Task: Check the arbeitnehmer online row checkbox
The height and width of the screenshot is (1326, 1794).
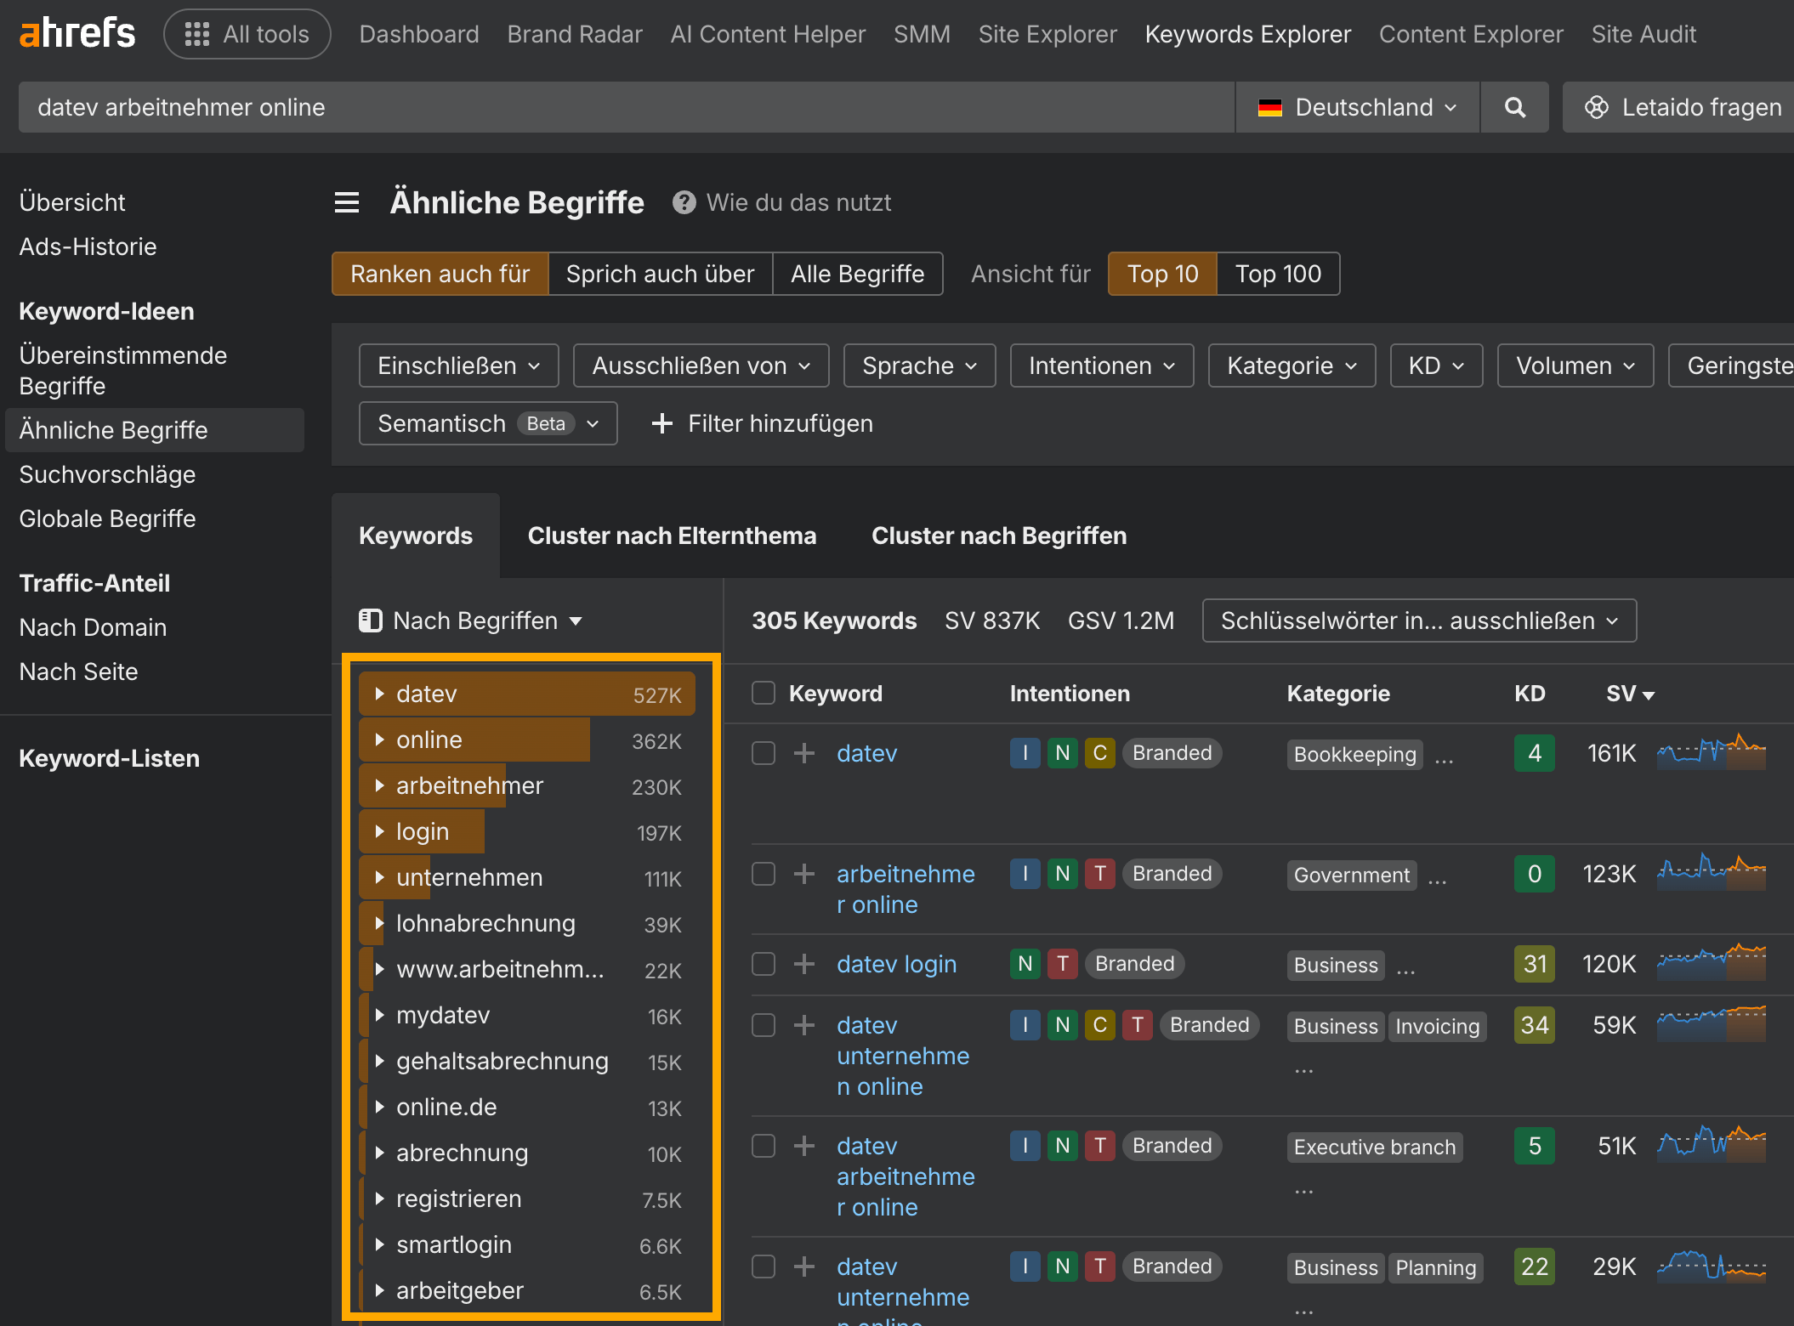Action: (x=764, y=874)
